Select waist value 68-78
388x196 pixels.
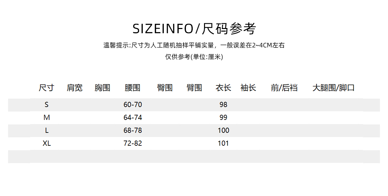pyautogui.click(x=133, y=131)
